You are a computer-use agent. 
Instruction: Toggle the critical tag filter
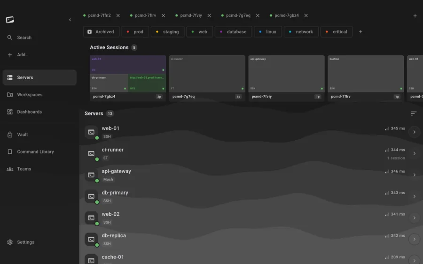tap(337, 32)
